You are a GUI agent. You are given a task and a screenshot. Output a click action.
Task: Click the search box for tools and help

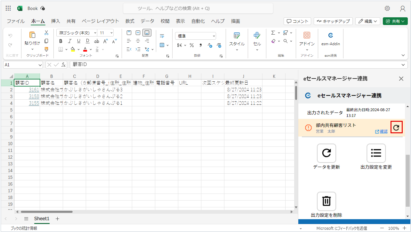198,8
